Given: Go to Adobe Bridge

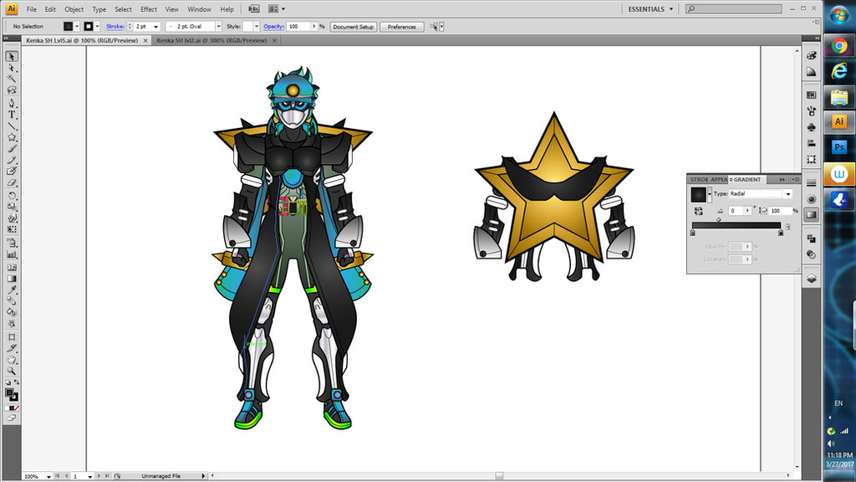Looking at the screenshot, I should pyautogui.click(x=254, y=9).
